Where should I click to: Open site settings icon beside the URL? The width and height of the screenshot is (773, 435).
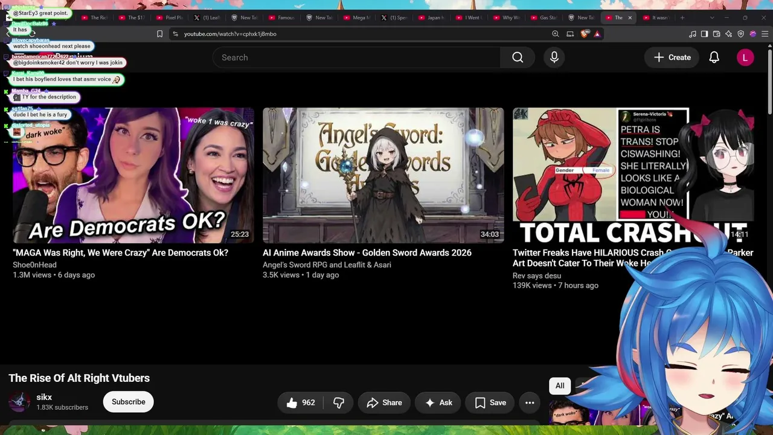pyautogui.click(x=176, y=34)
